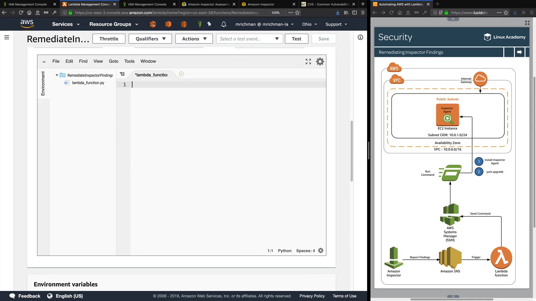536x301 pixels.
Task: Open the Actions dropdown menu
Action: (x=194, y=39)
